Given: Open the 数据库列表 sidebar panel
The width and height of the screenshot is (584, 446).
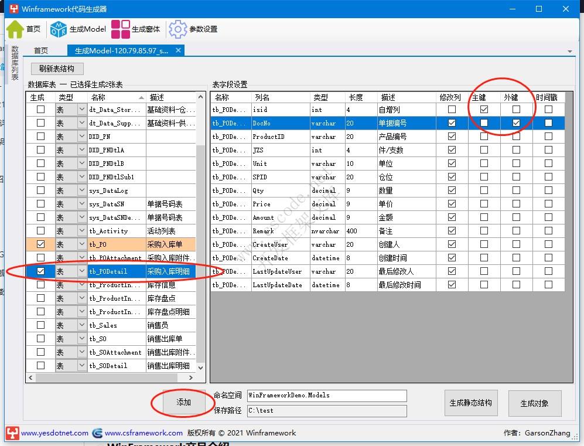Looking at the screenshot, I should (x=16, y=62).
